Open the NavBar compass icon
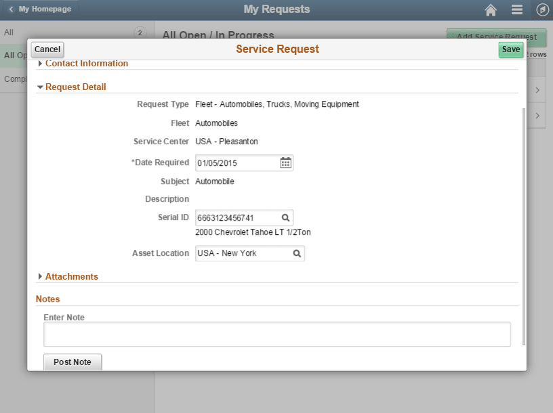The width and height of the screenshot is (553, 413). click(541, 9)
